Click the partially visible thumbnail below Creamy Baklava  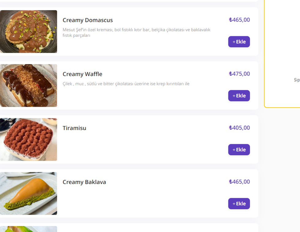point(28,229)
